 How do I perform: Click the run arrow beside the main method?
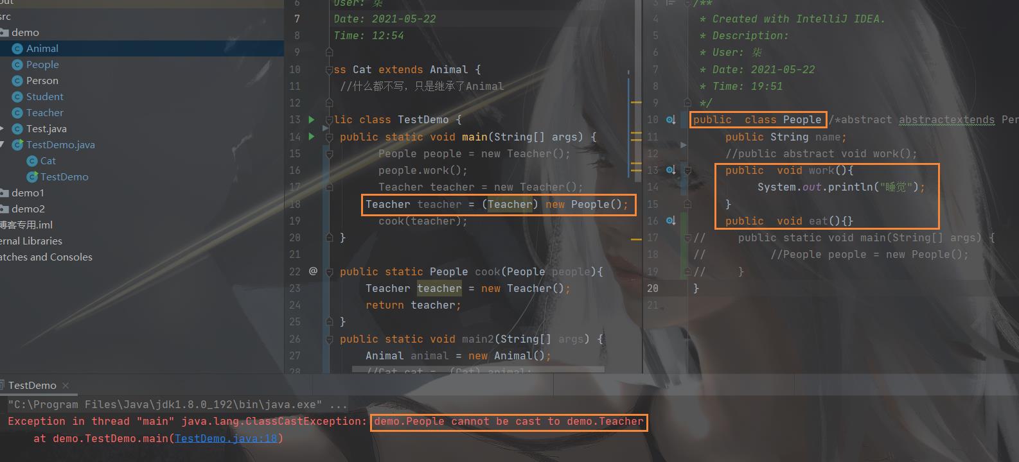(x=312, y=136)
